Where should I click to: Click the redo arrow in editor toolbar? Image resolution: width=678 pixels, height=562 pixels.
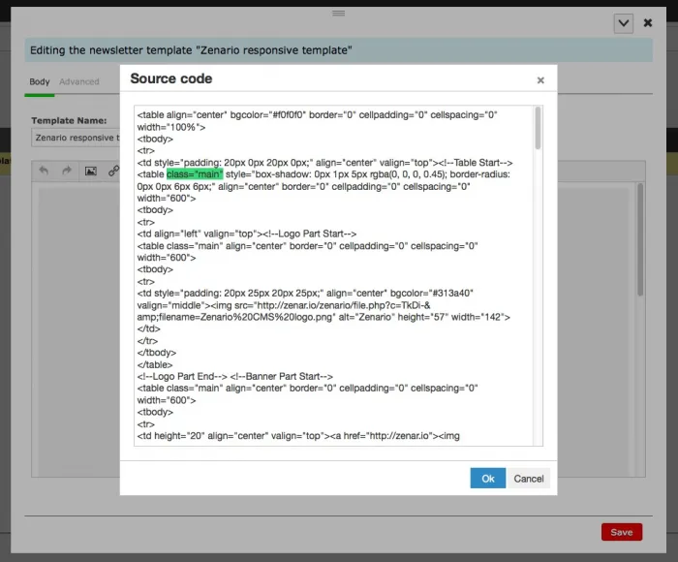pyautogui.click(x=66, y=171)
